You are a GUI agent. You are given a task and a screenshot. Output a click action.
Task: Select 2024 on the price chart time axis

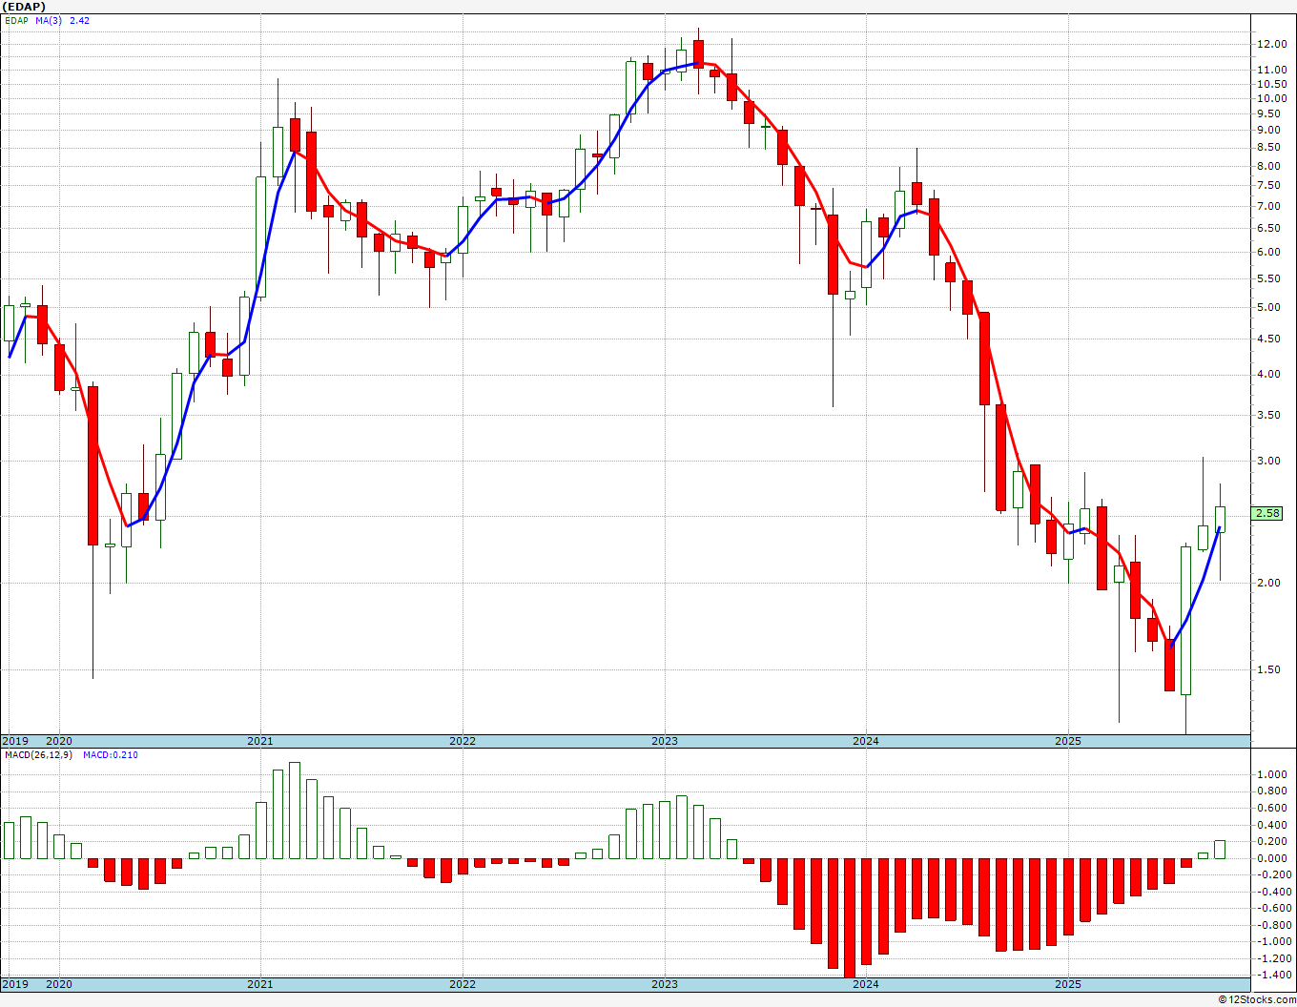[x=865, y=741]
